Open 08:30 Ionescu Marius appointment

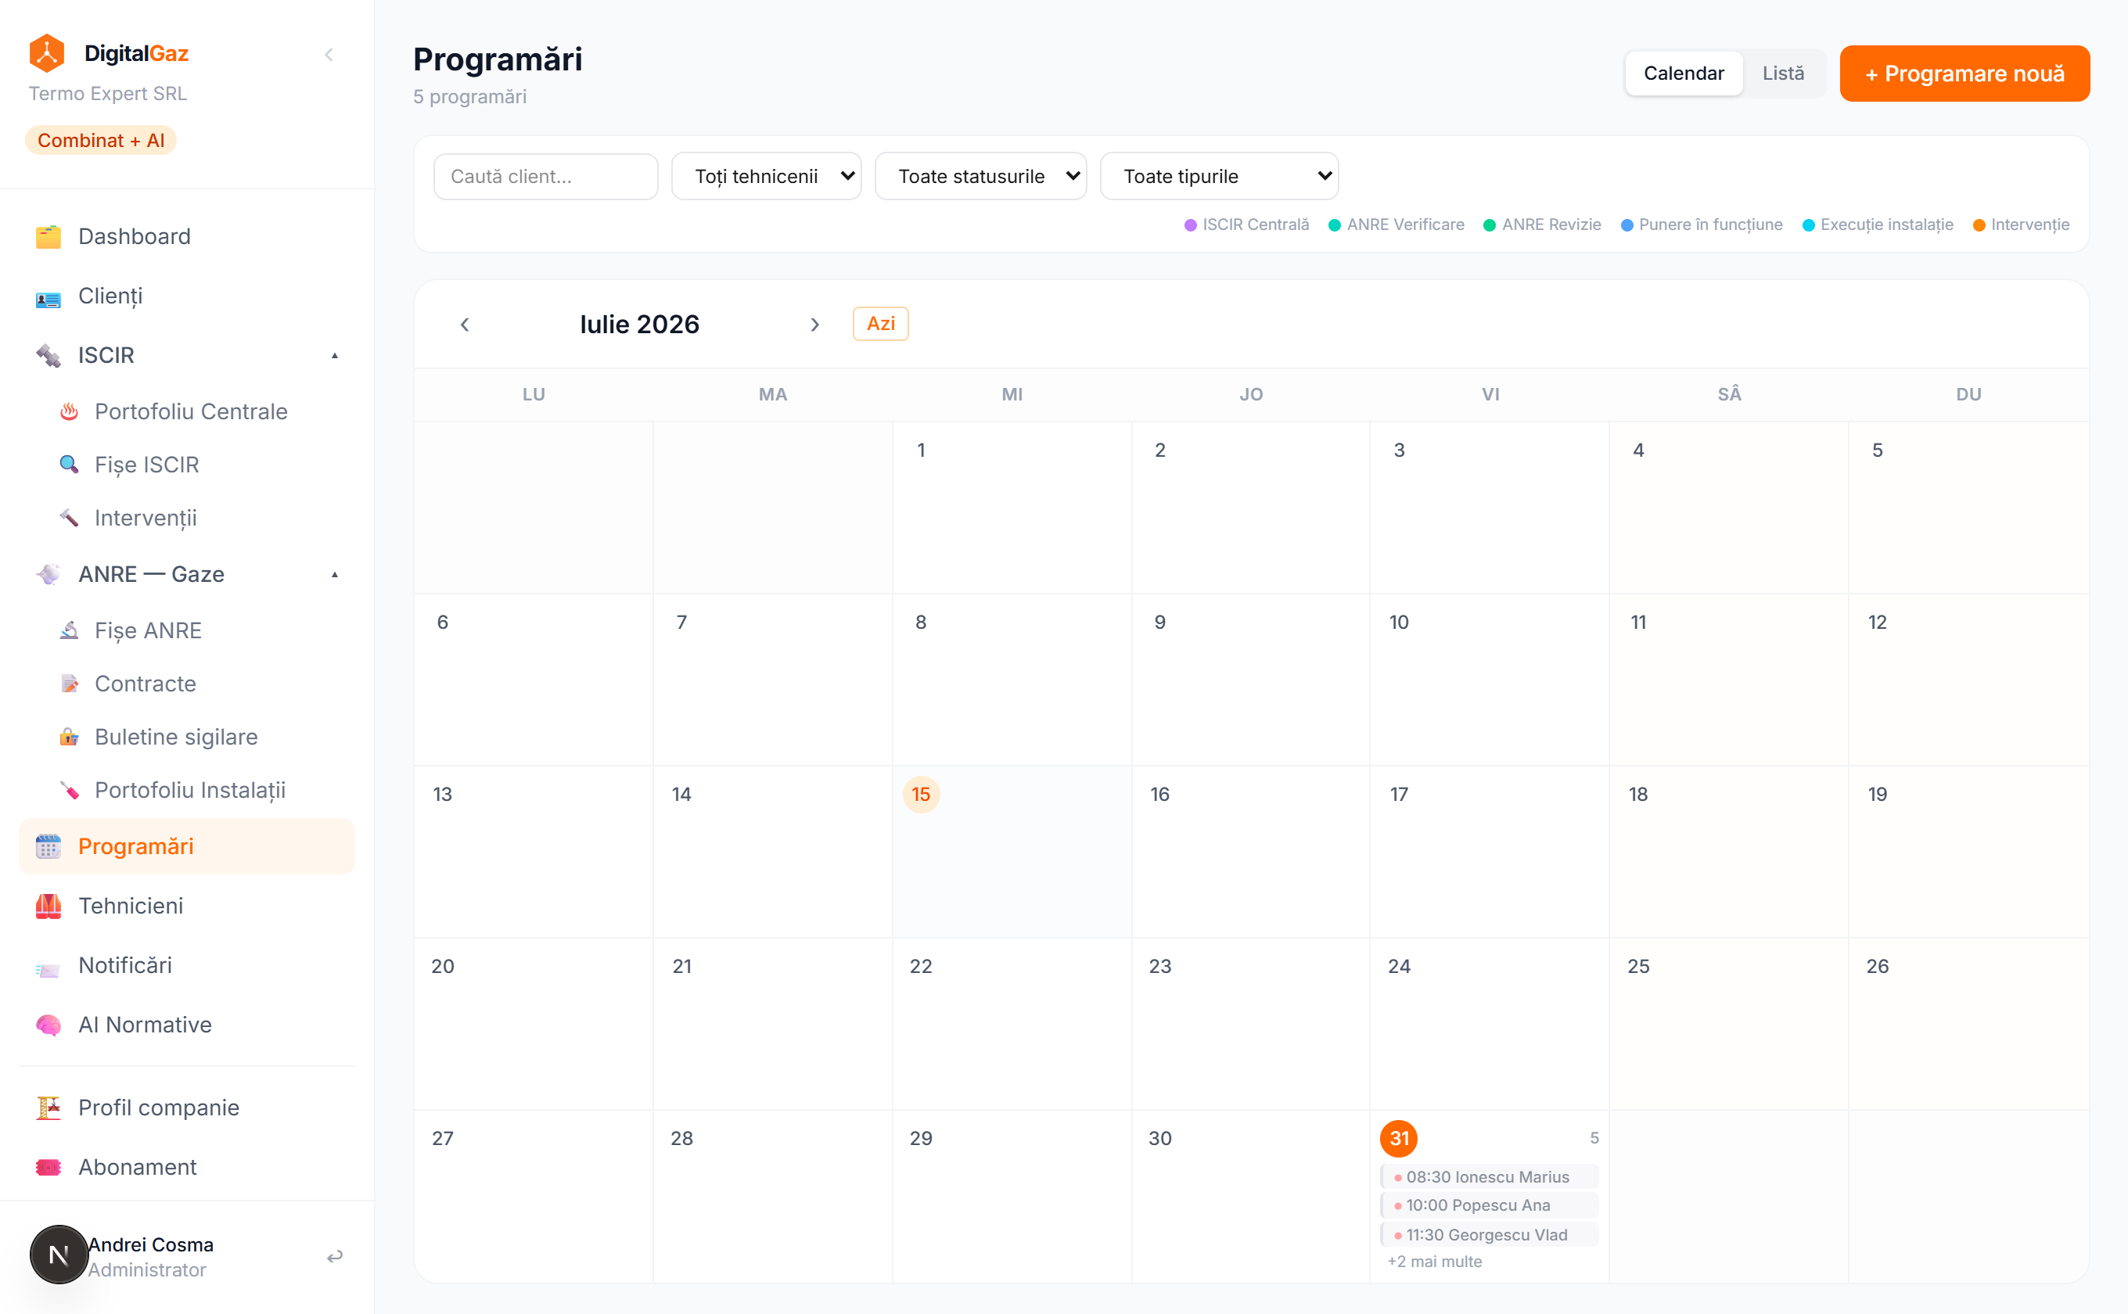pos(1489,1176)
